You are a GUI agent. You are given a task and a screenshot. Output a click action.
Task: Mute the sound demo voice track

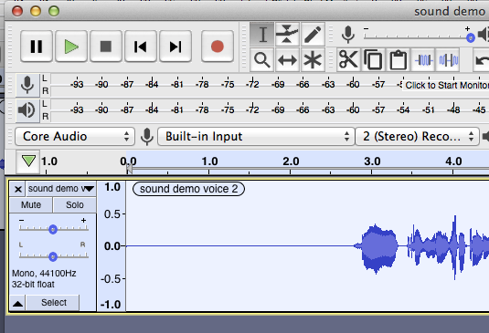(x=31, y=204)
